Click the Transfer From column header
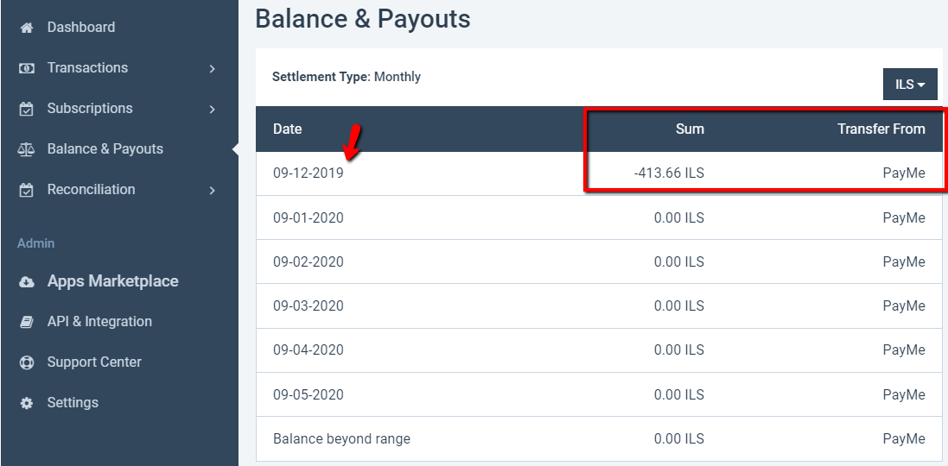Image resolution: width=948 pixels, height=466 pixels. click(881, 129)
